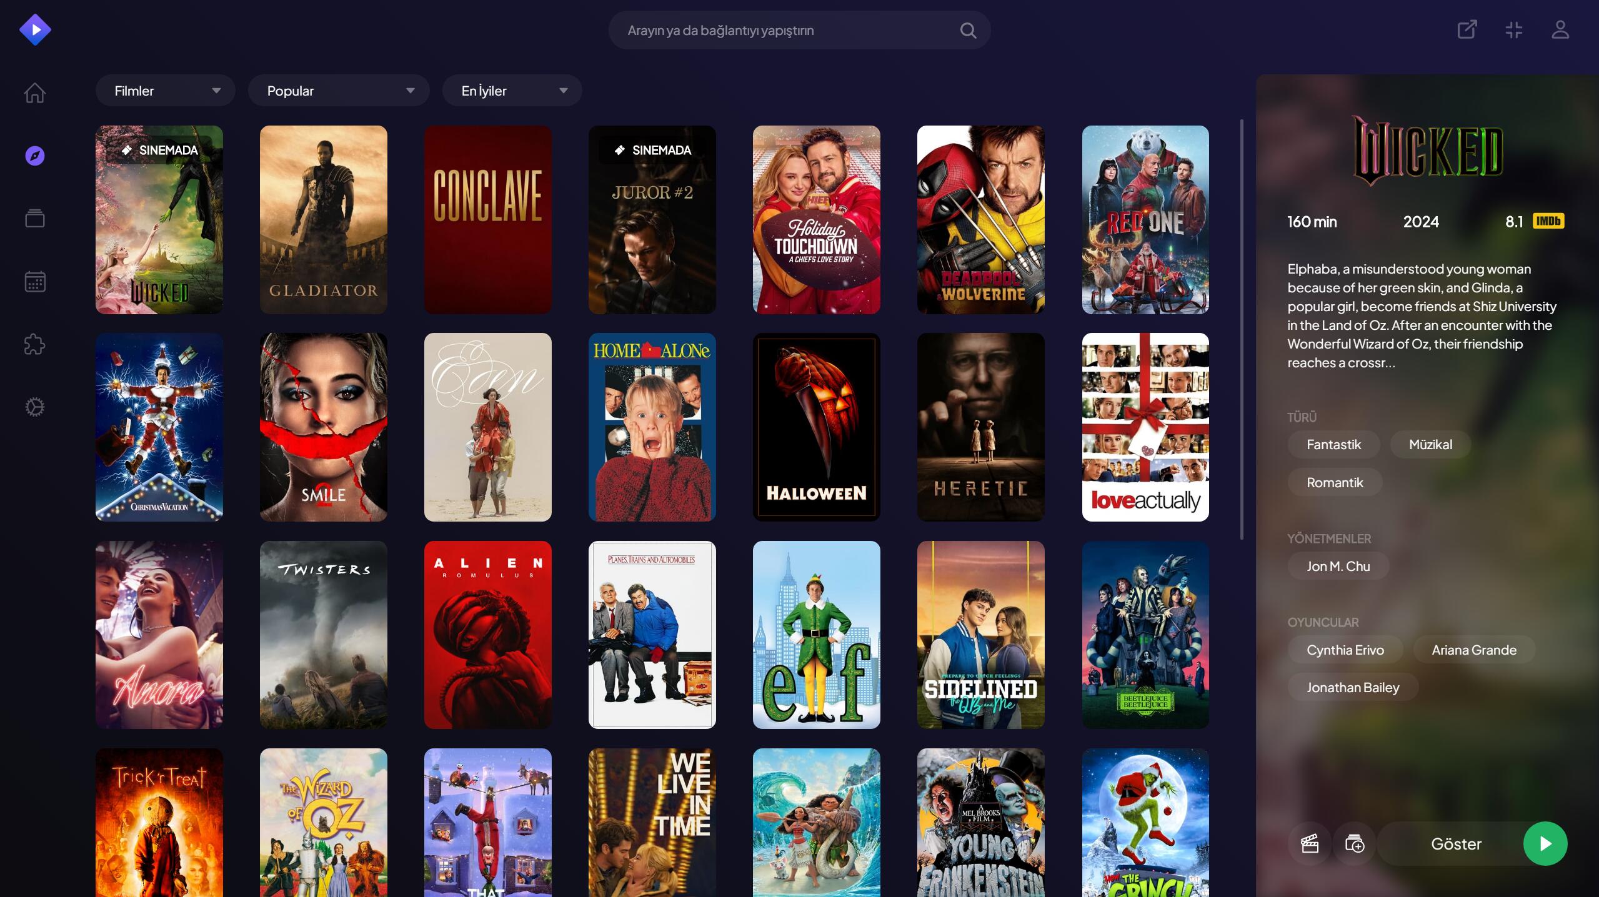Open the Addons puzzle icon
1599x897 pixels.
35,344
